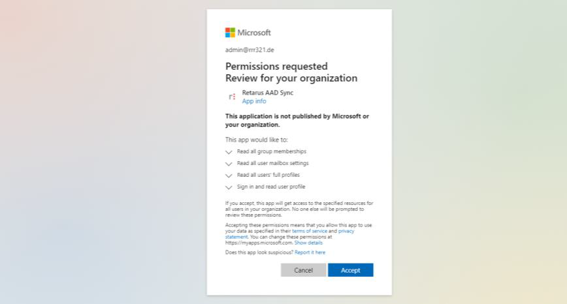Click Report it here link
Screen dimensions: 567x304
tap(310, 252)
